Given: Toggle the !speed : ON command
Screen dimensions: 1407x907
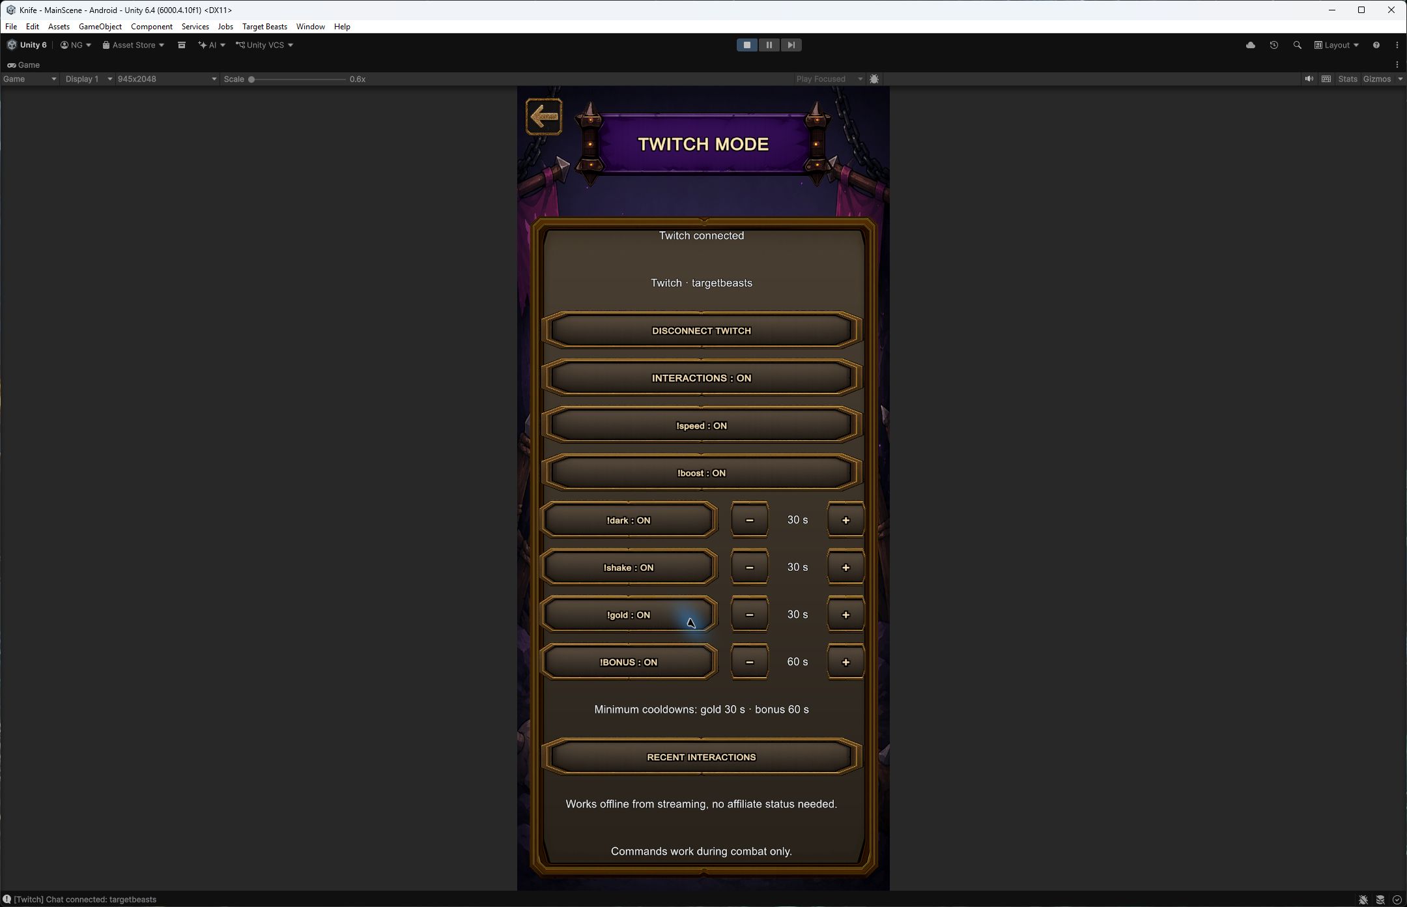Looking at the screenshot, I should [x=702, y=425].
